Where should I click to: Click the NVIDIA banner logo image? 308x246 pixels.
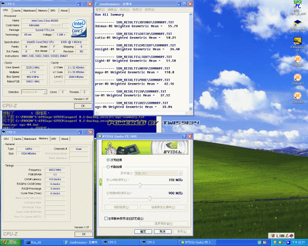145,148
